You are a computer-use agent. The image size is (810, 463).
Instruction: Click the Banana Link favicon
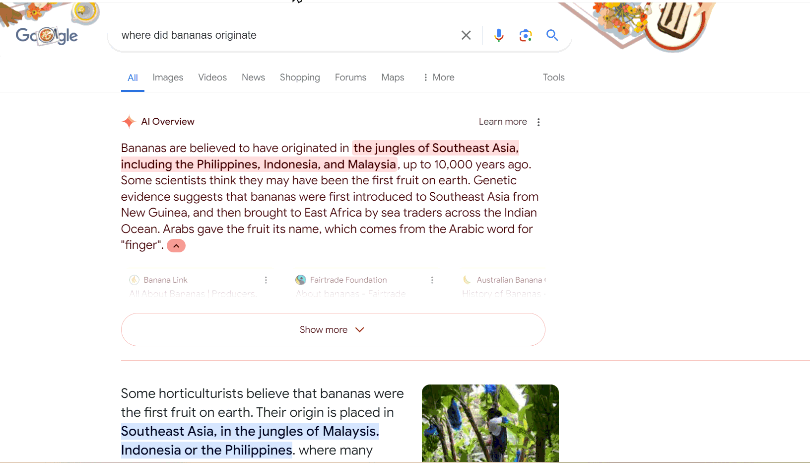coord(134,280)
